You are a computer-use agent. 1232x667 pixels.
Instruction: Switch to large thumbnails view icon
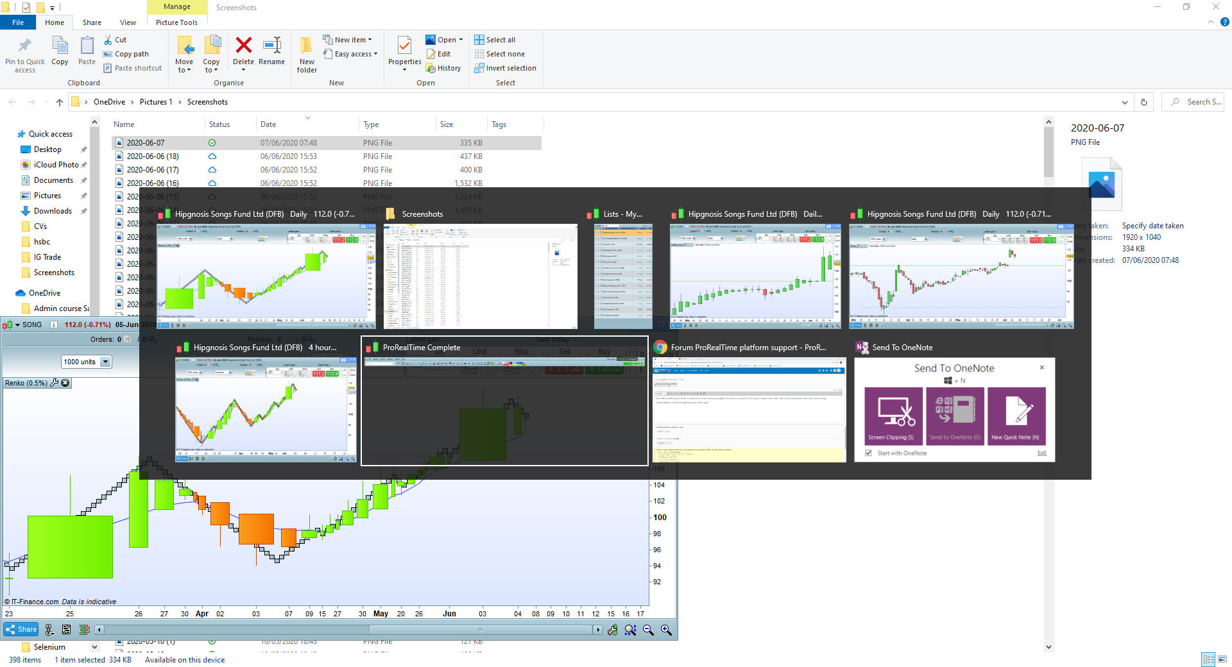point(1222,659)
